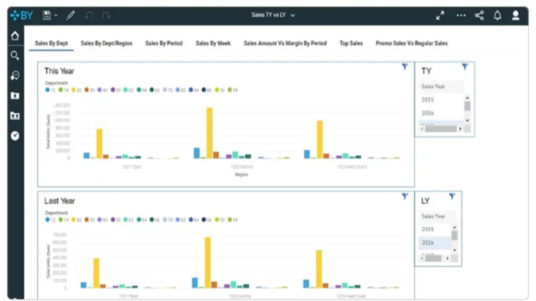Viewport: 536px width, 301px height.
Task: Click the filter icon on the TY panel
Action: 465,66
